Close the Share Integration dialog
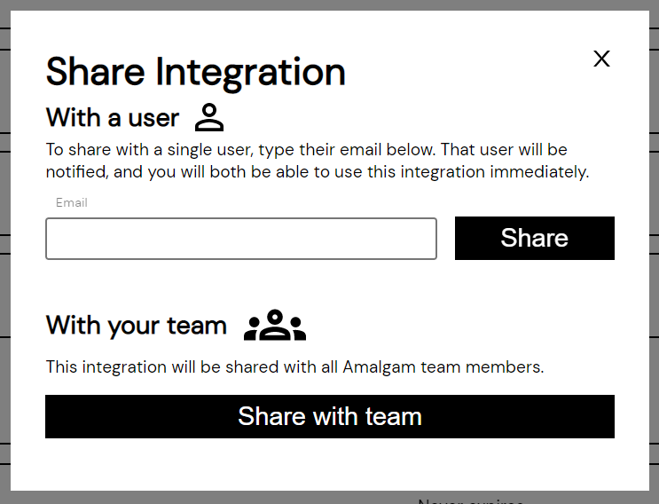 click(601, 59)
